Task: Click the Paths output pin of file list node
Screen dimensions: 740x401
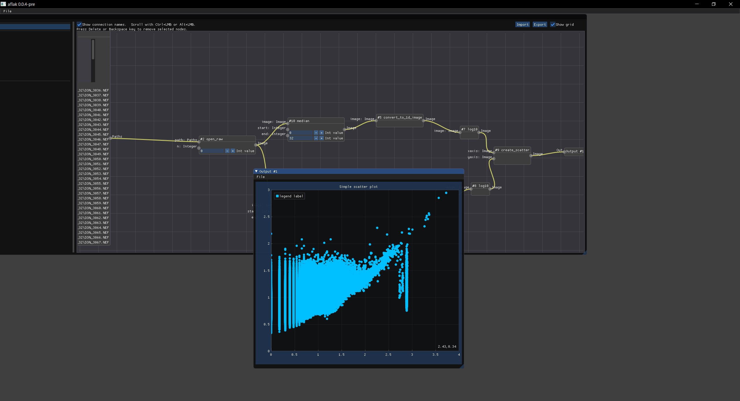Action: pos(110,138)
